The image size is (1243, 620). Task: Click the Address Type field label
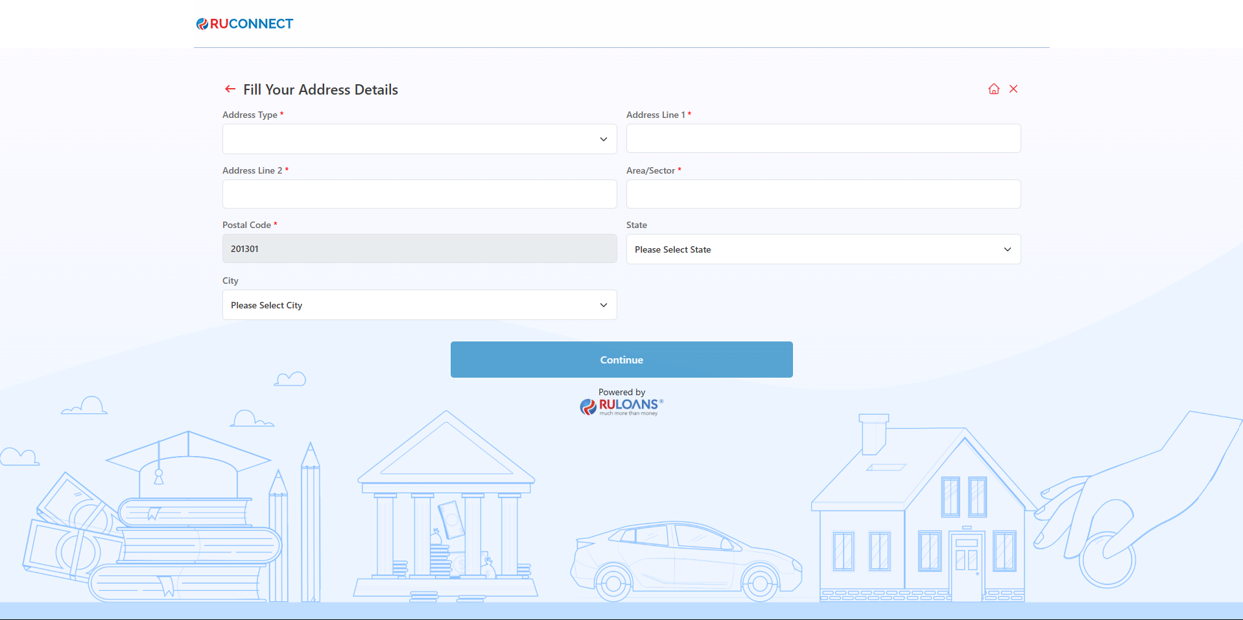(250, 115)
